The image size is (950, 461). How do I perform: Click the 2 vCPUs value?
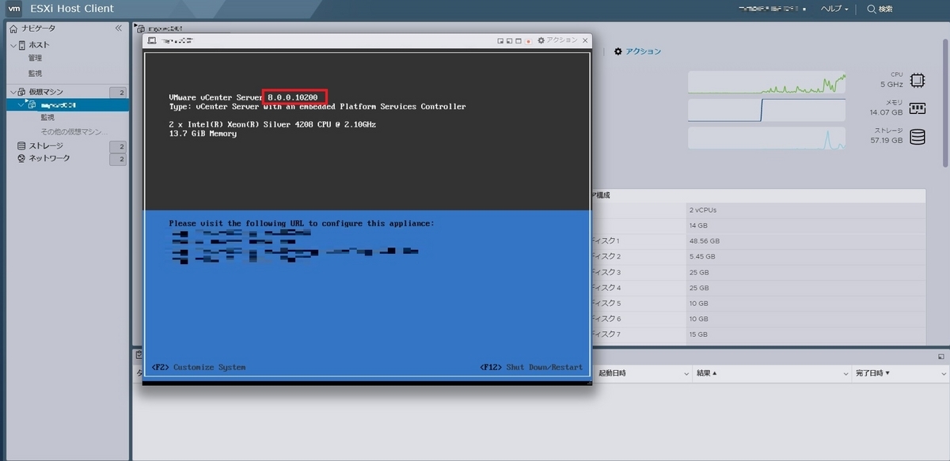point(703,210)
